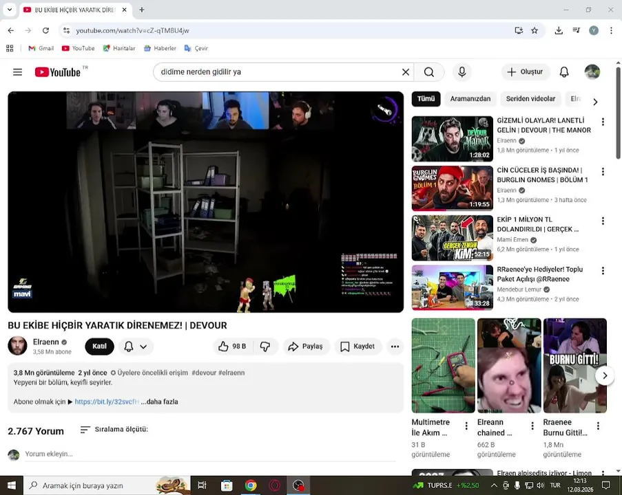Share the video via Paylaş
Screen dimensions: 622x495
(306, 346)
